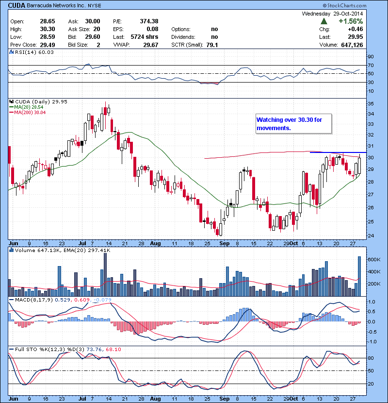Viewport: 388px width, 403px height.
Task: Click the green up-arrow change indicator
Action: [x=324, y=21]
